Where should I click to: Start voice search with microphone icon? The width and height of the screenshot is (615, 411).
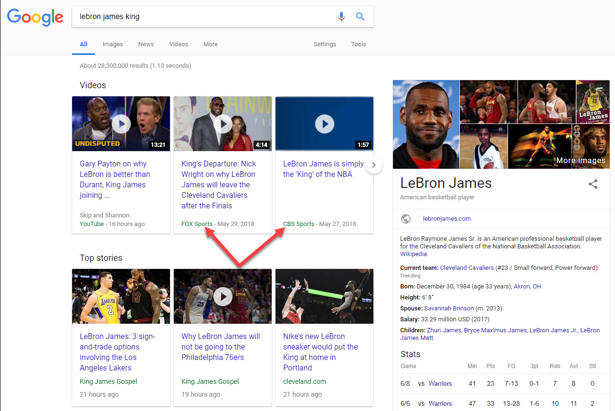coord(341,17)
